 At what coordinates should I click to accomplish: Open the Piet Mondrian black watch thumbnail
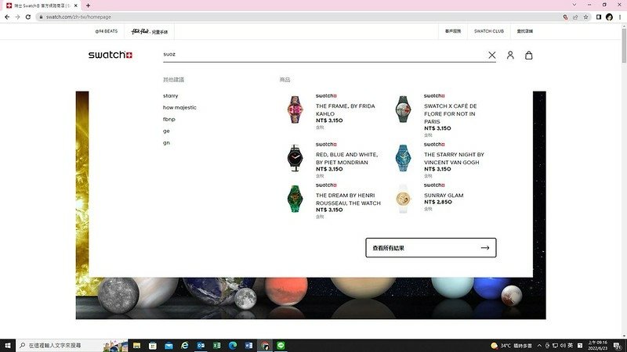295,158
